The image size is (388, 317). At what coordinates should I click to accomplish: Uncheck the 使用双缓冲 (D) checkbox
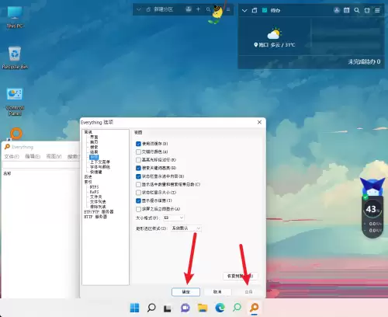(138, 144)
